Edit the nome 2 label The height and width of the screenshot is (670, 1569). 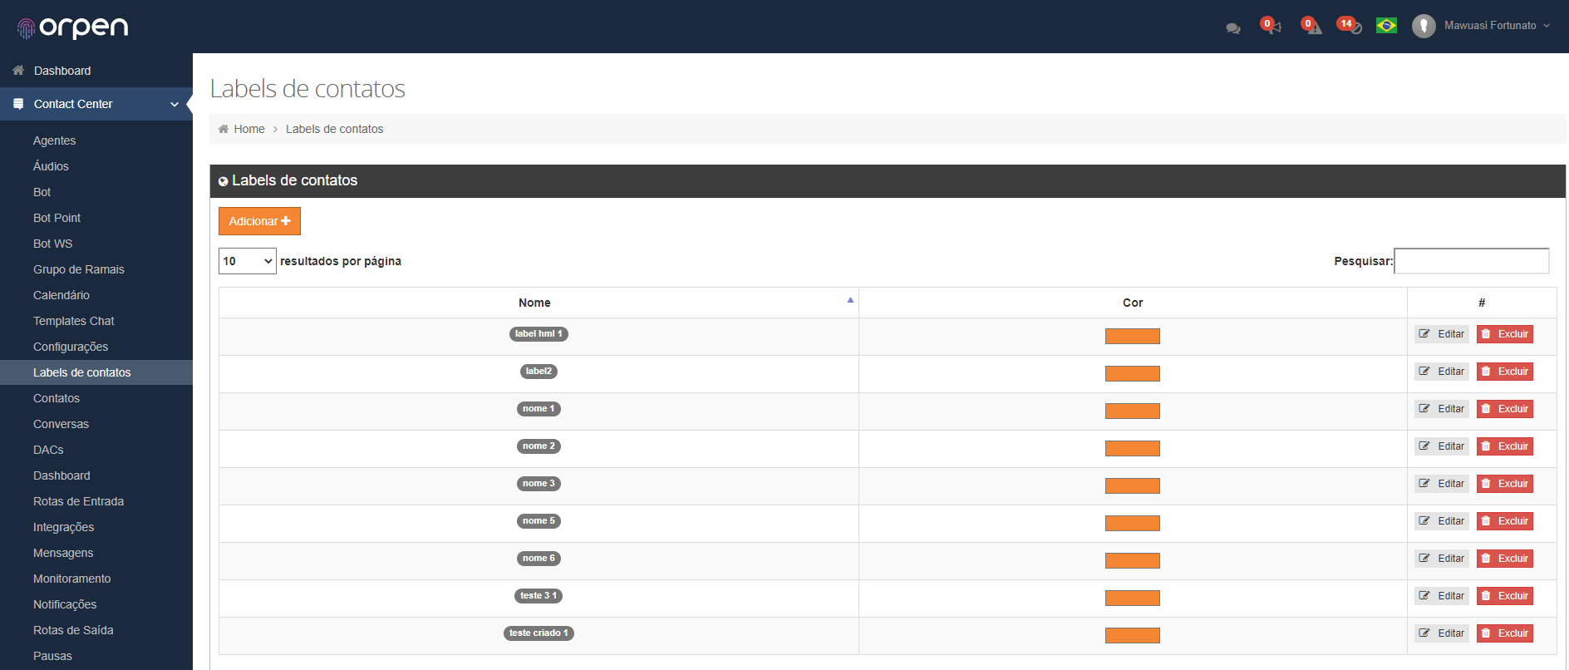pos(1442,446)
